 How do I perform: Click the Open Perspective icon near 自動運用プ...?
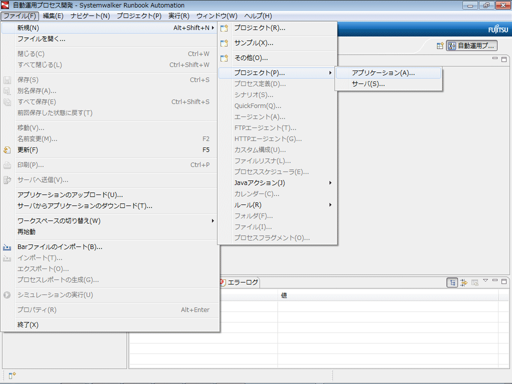click(440, 45)
